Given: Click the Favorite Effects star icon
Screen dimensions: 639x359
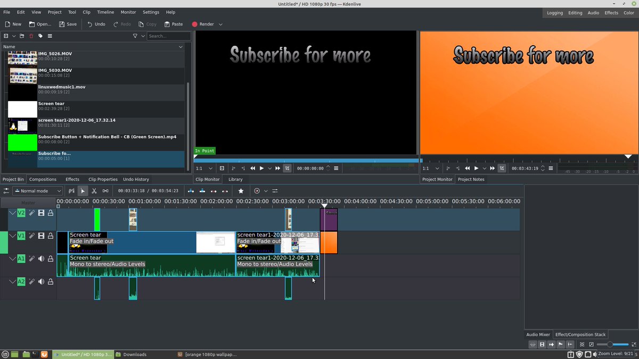Looking at the screenshot, I should tap(241, 191).
